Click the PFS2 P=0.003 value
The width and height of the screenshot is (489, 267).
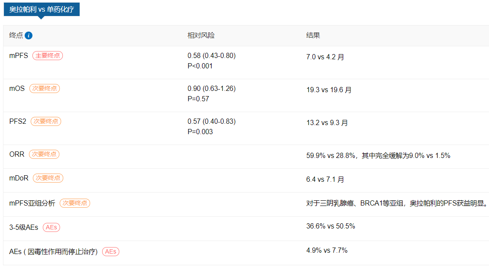coord(200,132)
